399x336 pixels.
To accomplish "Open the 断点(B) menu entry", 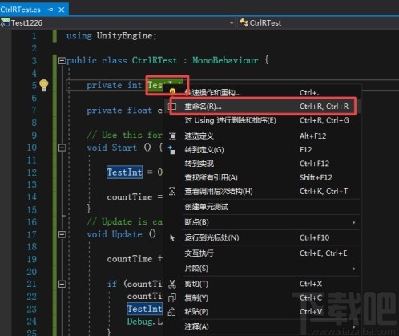I will coord(262,222).
